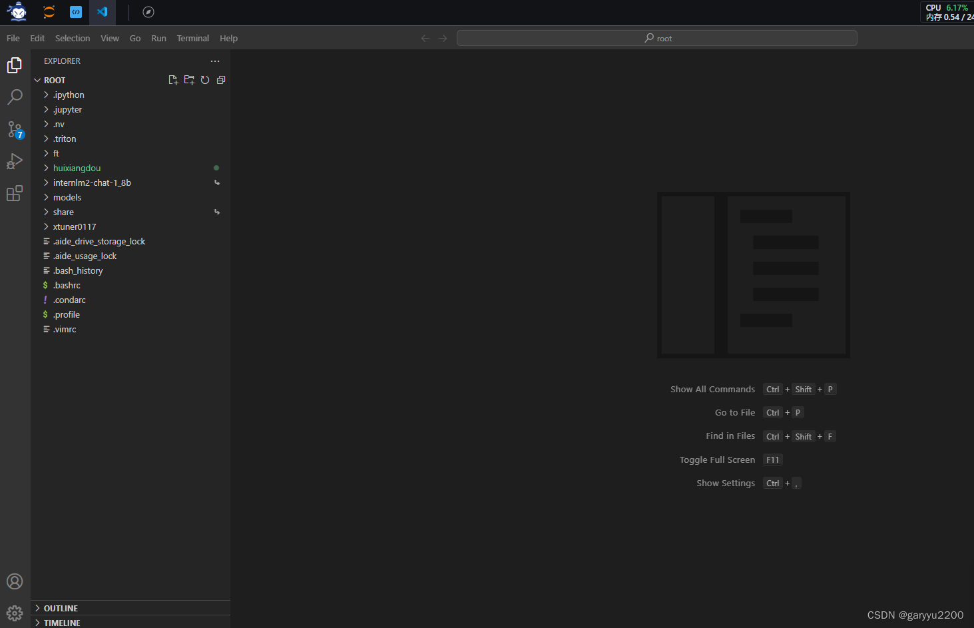This screenshot has height=628, width=974.
Task: Open the Search view in the activity bar
Action: [15, 97]
